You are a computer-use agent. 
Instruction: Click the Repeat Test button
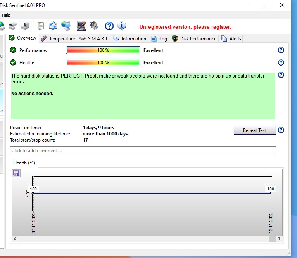pyautogui.click(x=255, y=130)
